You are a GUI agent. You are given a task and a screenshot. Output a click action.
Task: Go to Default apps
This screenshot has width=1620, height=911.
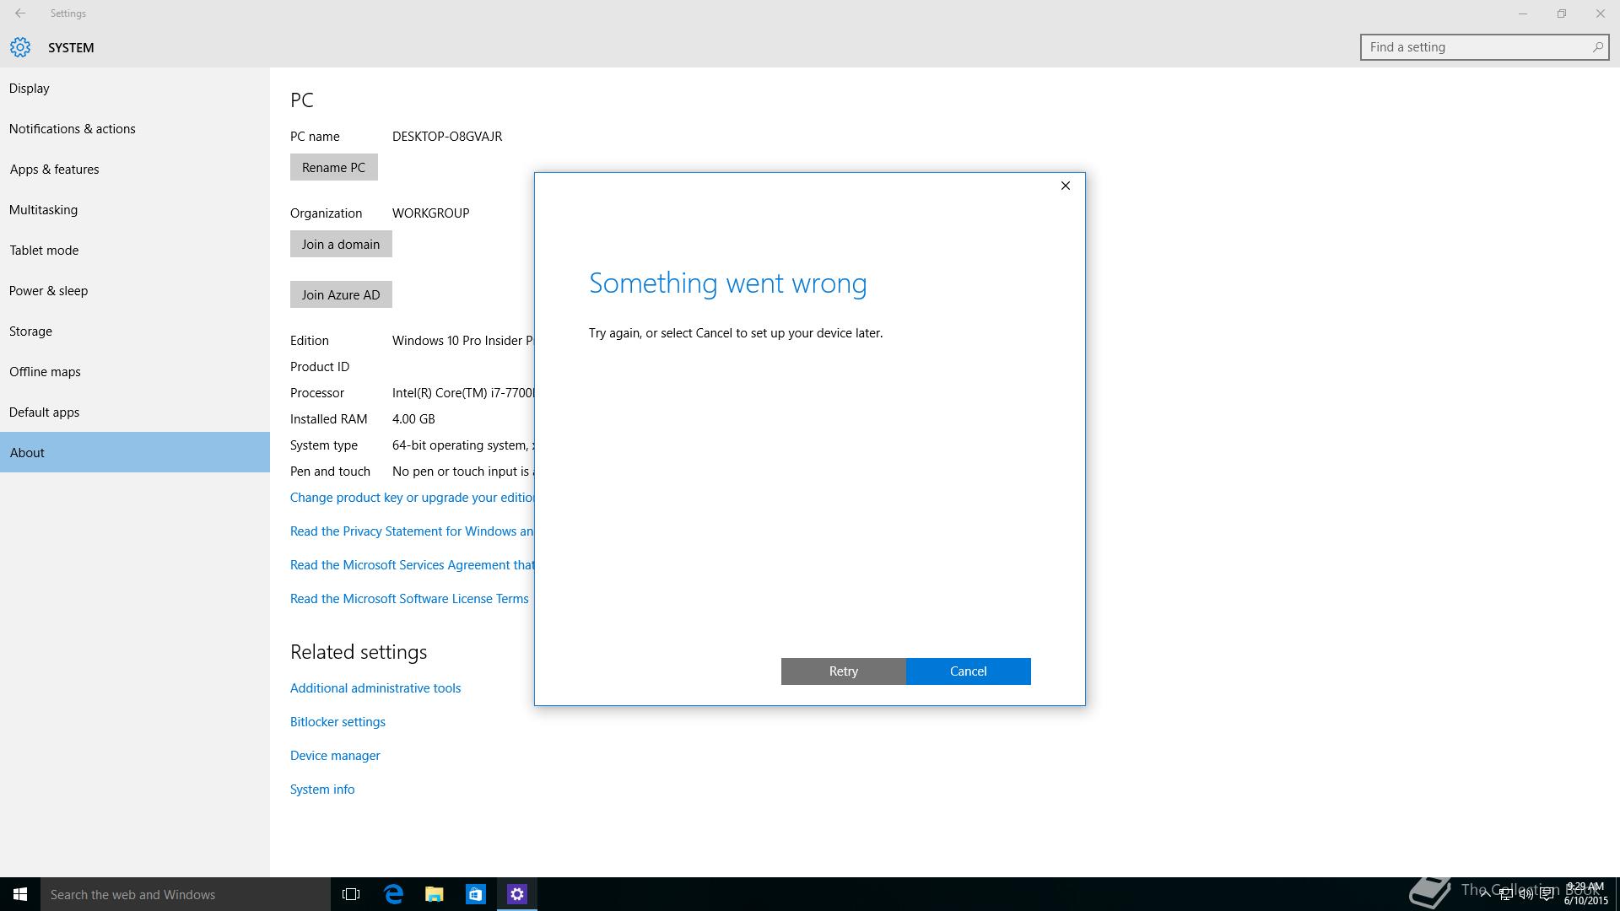(135, 412)
